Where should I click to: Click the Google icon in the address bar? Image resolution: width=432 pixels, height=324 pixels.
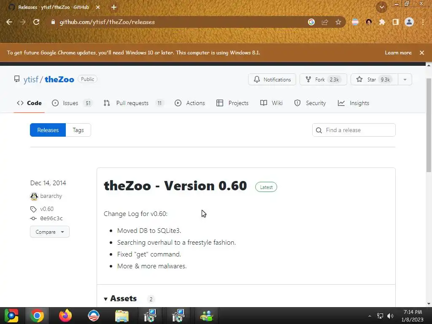pyautogui.click(x=311, y=22)
